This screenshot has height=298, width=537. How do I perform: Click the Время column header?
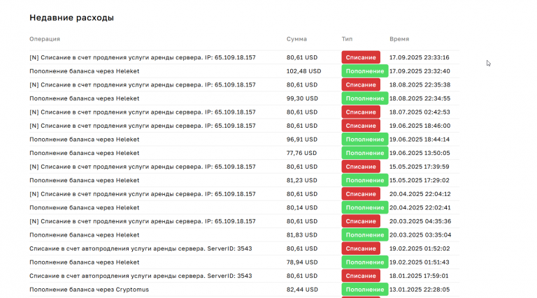399,39
